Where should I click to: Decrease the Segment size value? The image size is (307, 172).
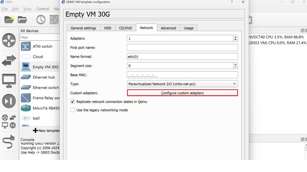click(x=235, y=67)
